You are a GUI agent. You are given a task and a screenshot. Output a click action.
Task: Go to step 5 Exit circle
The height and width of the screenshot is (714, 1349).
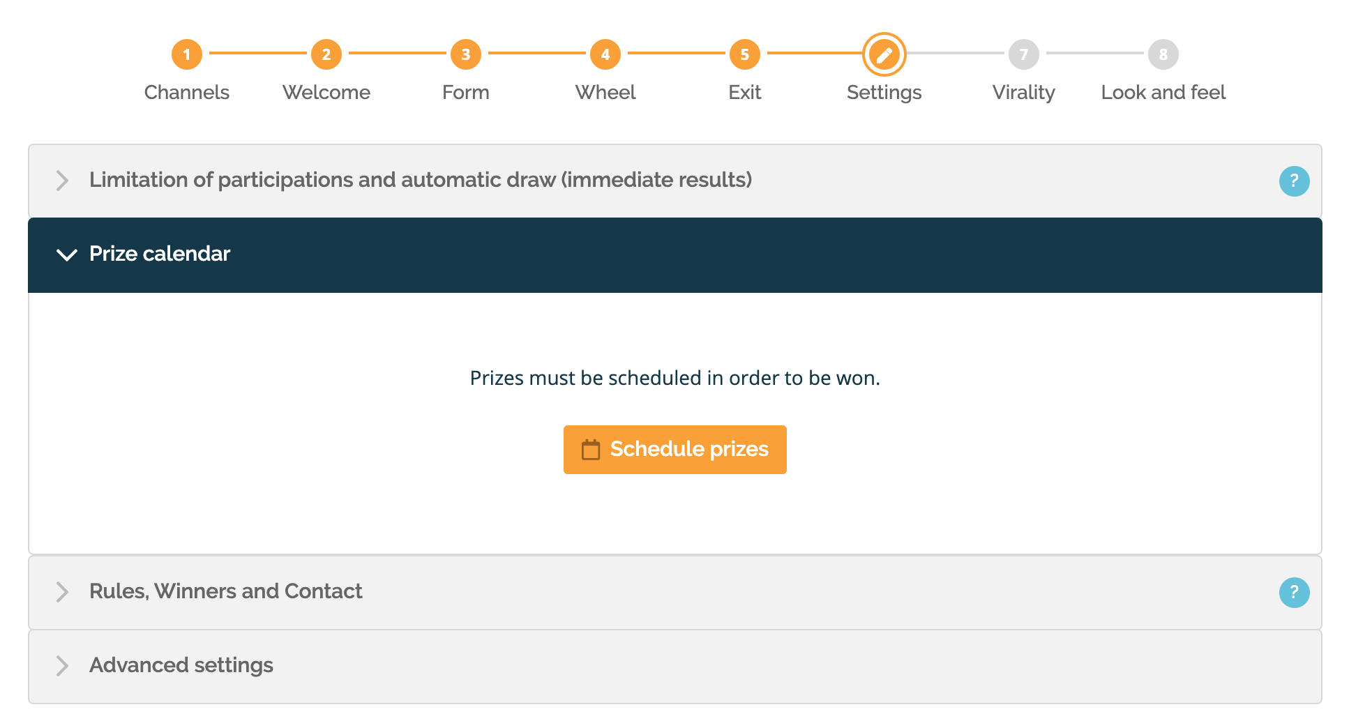[x=745, y=54]
